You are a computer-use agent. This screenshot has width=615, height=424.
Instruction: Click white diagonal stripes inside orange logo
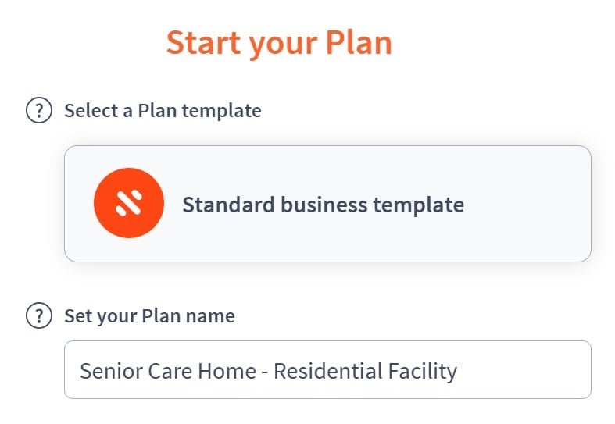tap(129, 203)
